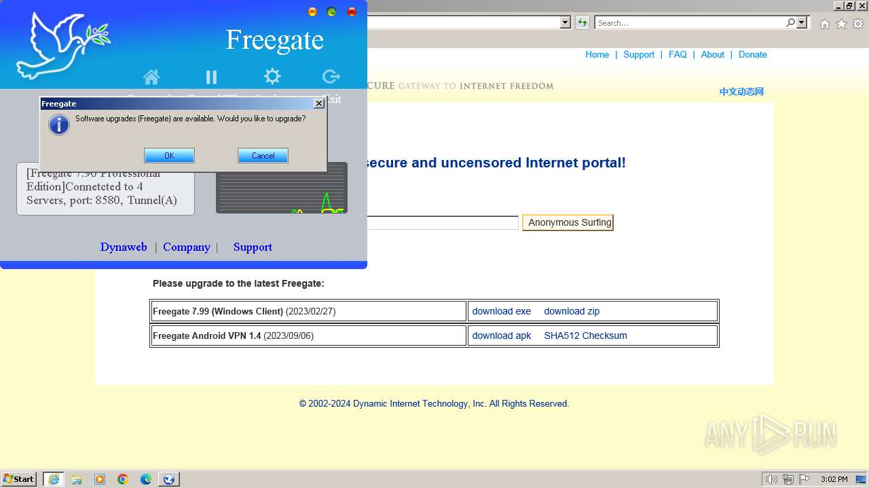Open the Donate menu link
Viewport: 869px width, 488px height.
(x=753, y=54)
